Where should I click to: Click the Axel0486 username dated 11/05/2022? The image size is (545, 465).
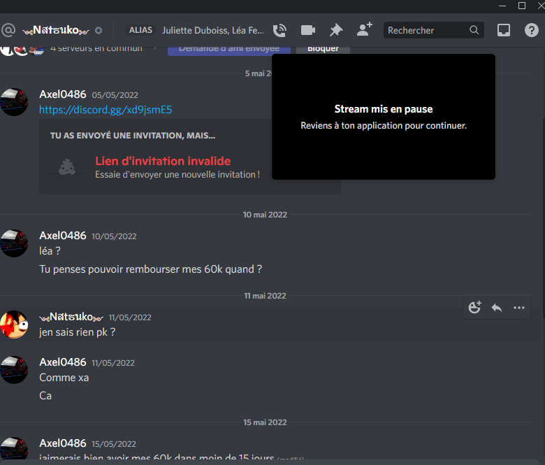pos(63,362)
